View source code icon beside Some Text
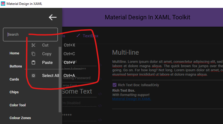Viewport: 223px width, 124px height. [x=100, y=94]
